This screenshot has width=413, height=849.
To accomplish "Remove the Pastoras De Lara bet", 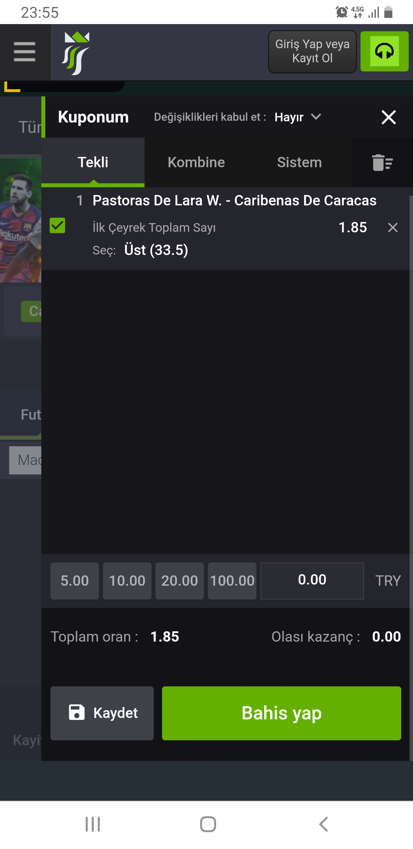I will click(393, 227).
